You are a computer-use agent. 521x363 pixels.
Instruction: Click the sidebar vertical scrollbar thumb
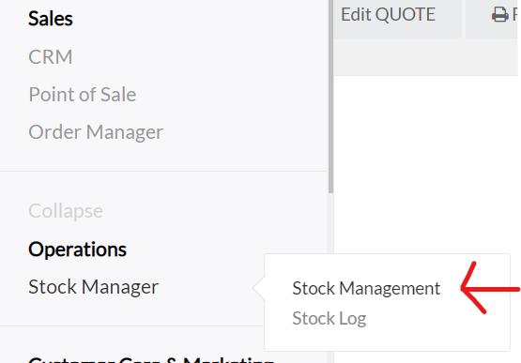pyautogui.click(x=330, y=97)
